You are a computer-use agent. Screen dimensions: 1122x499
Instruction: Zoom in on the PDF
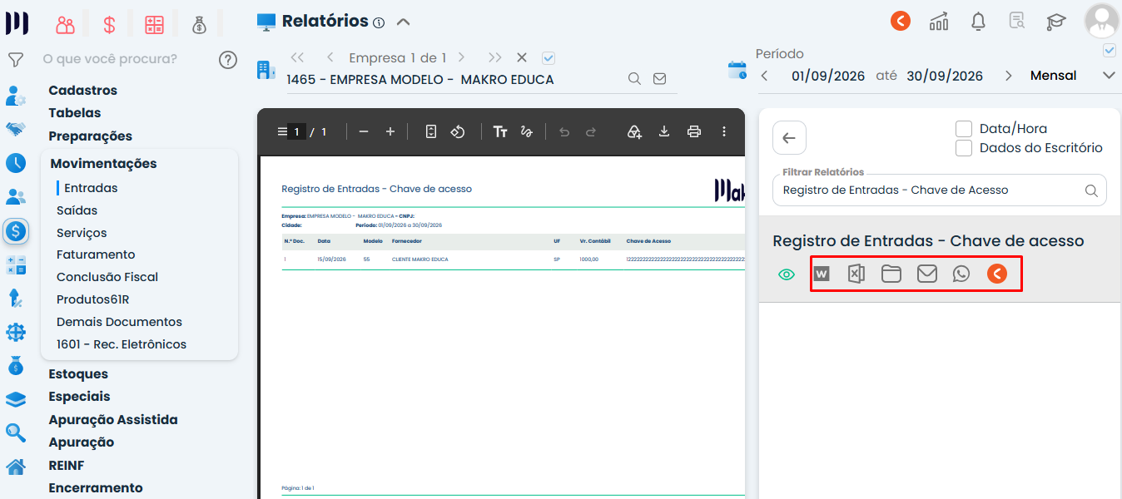390,131
